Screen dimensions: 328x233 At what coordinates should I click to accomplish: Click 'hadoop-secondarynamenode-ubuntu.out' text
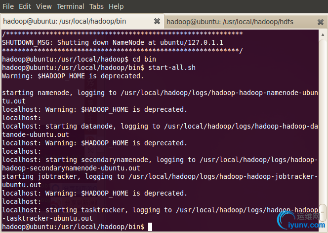(x=71, y=168)
